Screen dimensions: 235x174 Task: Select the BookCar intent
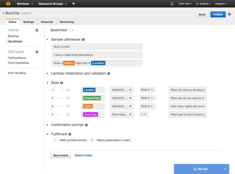point(13,36)
